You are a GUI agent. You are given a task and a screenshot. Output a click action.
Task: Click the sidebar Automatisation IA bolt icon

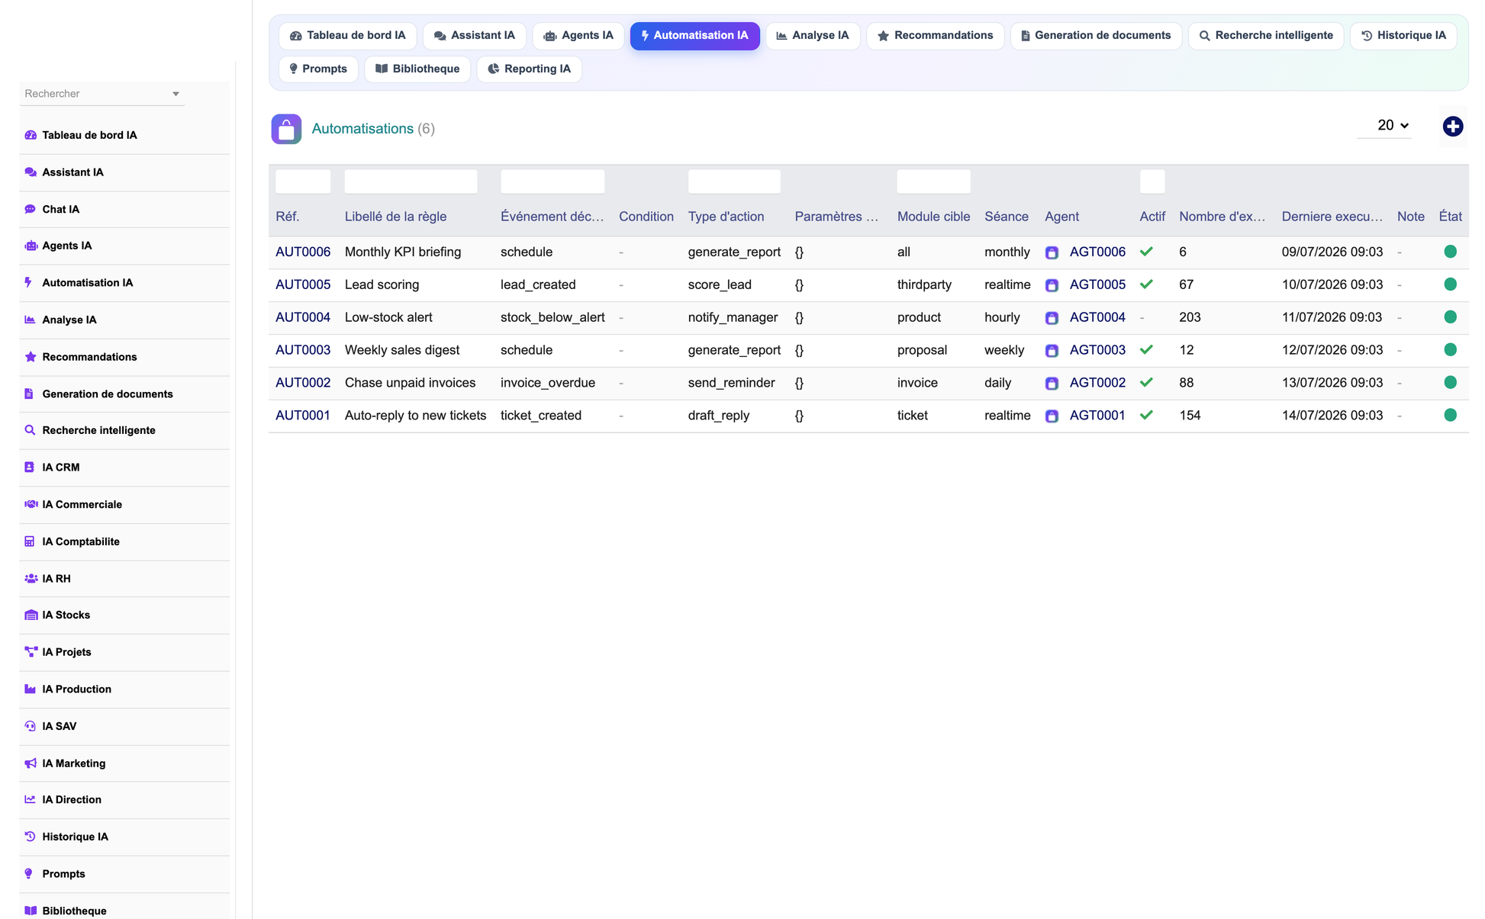pyautogui.click(x=29, y=282)
